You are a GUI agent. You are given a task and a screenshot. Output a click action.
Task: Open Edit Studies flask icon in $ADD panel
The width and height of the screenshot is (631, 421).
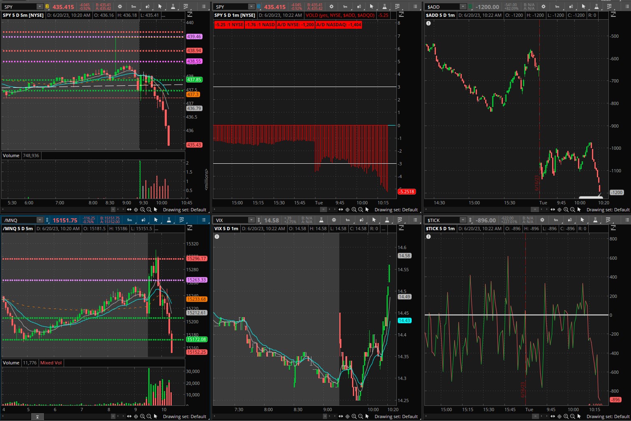click(x=596, y=7)
